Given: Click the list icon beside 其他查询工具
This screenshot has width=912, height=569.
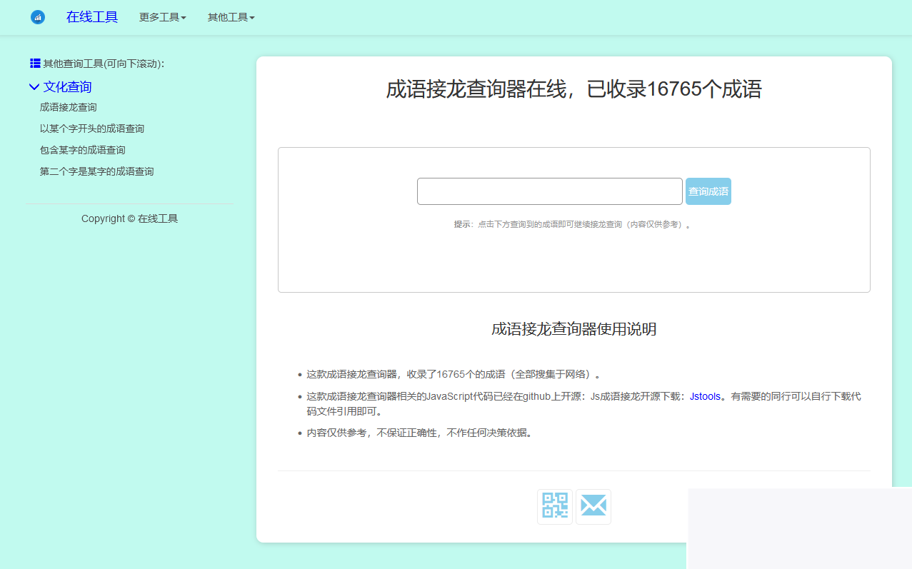Looking at the screenshot, I should pos(34,63).
